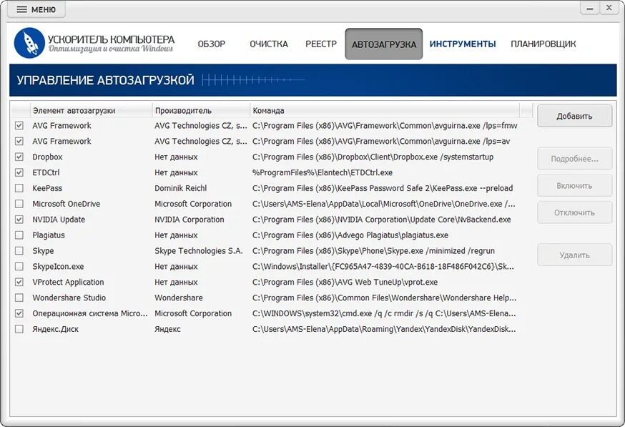The width and height of the screenshot is (625, 427).
Task: Switch to the ПЛАНИРОВЩИК tab
Action: pyautogui.click(x=543, y=44)
